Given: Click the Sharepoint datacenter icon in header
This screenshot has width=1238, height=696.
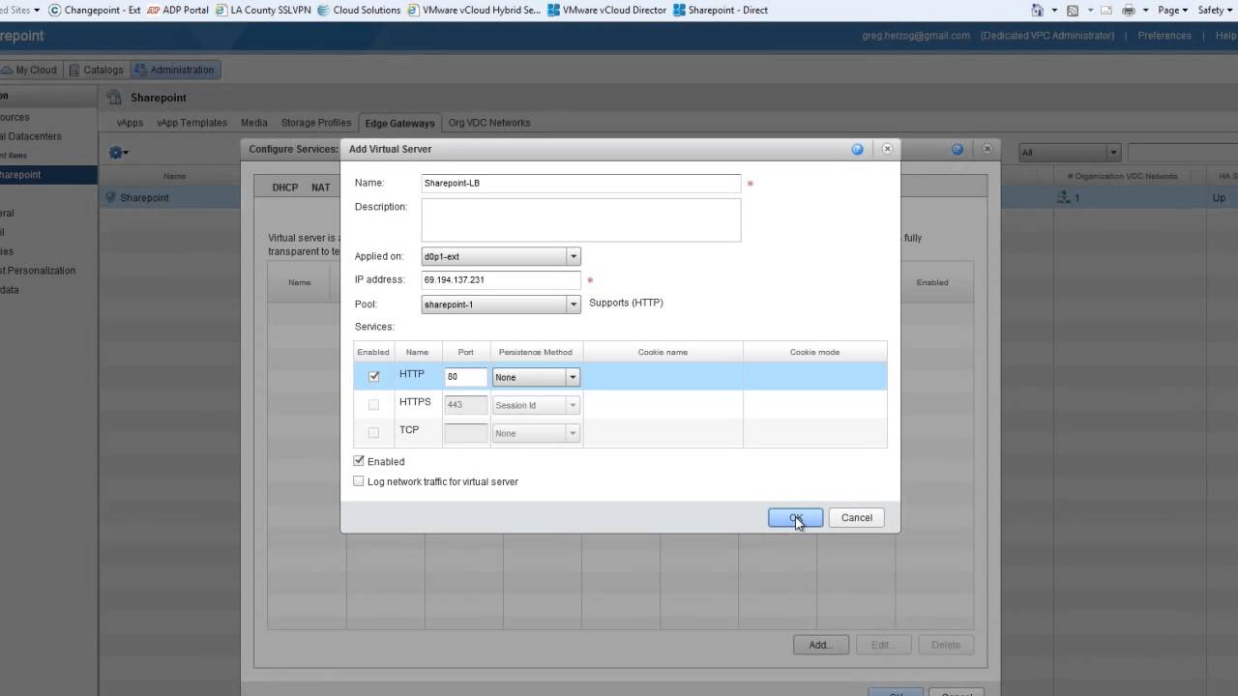Looking at the screenshot, I should click(x=114, y=98).
